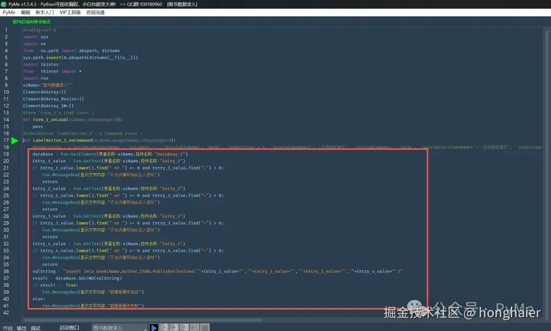Viewport: 551px width, 331px height.
Task: Click the 'def LabelButton_1_onCommand' line
Action: (99, 140)
